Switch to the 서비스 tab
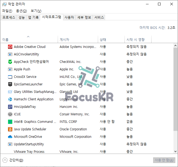 click(99, 17)
